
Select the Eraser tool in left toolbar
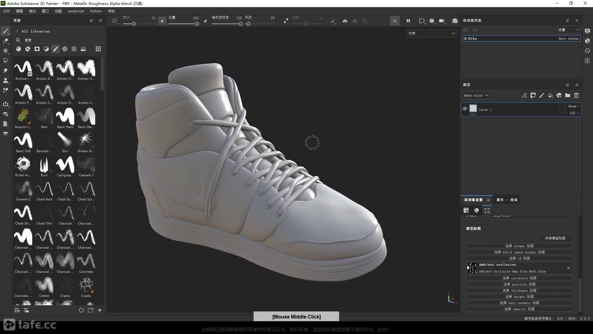point(5,41)
